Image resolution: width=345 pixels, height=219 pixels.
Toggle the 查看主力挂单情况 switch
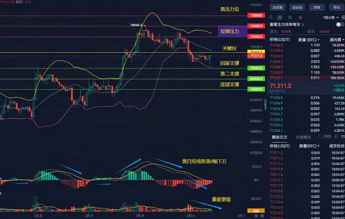[x=340, y=24]
